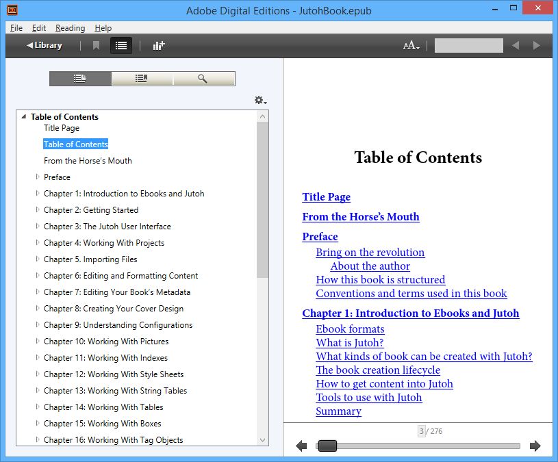
Task: Open the Summary link
Action: [338, 411]
